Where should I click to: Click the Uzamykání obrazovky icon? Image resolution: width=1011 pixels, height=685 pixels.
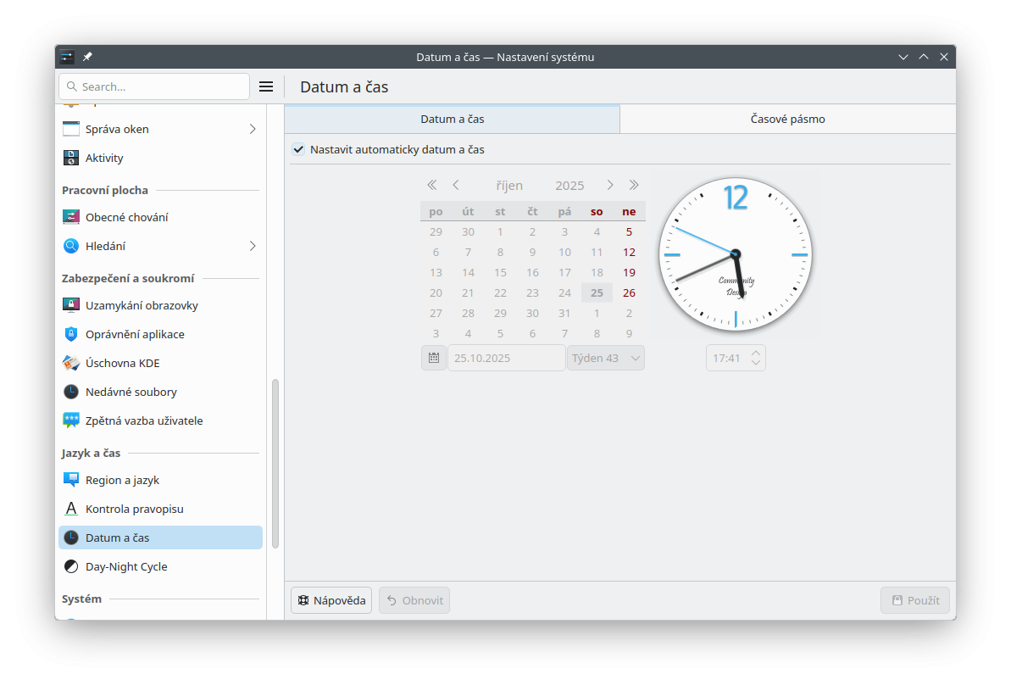[x=71, y=305]
